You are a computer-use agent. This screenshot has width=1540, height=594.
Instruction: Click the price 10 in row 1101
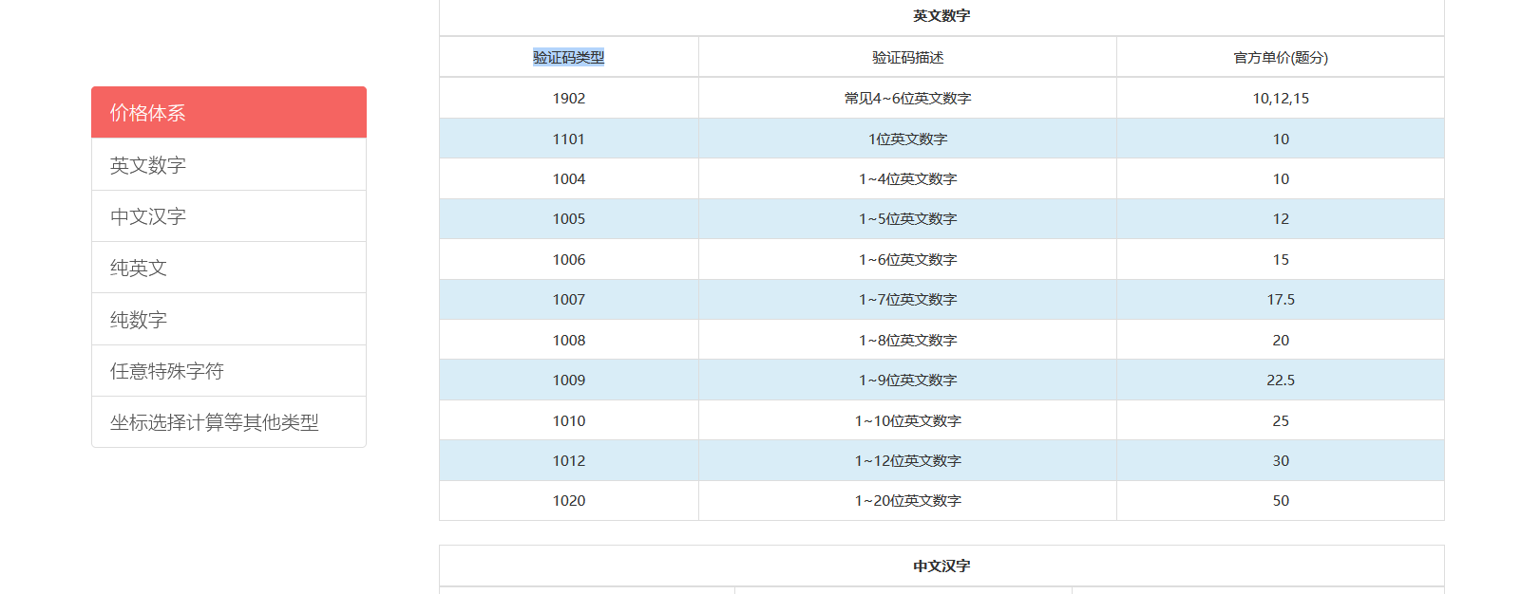point(1281,139)
